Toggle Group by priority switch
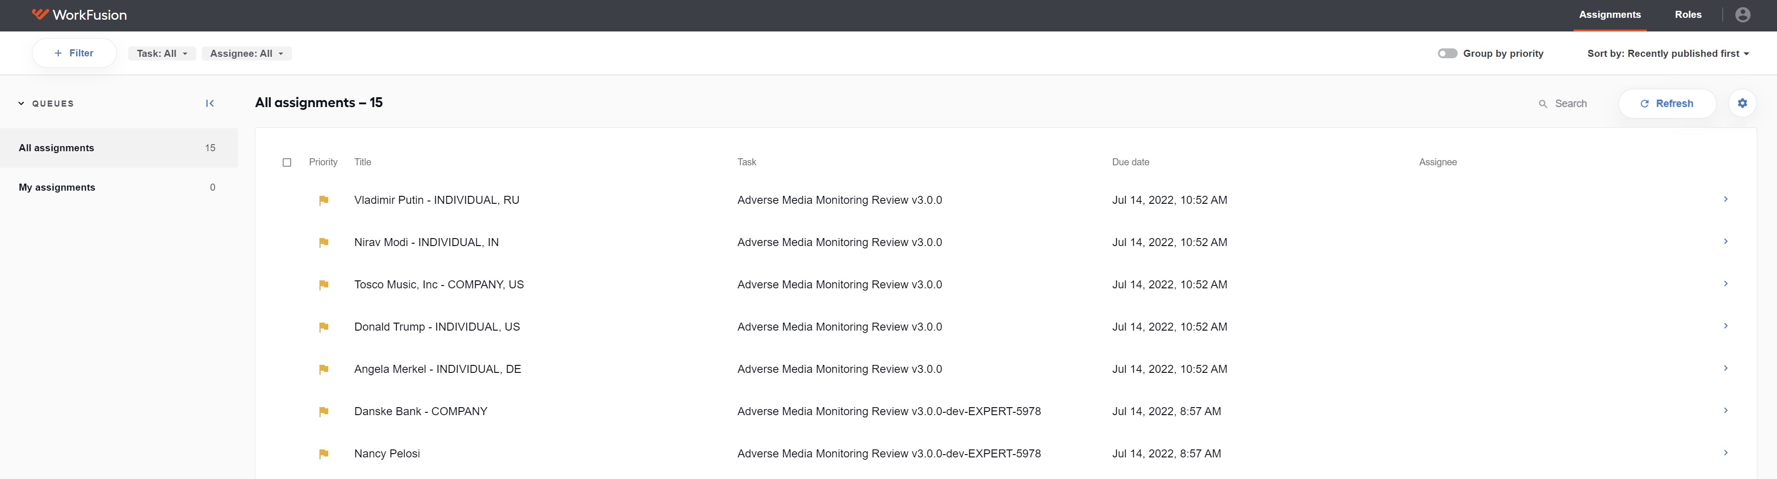 click(1447, 53)
